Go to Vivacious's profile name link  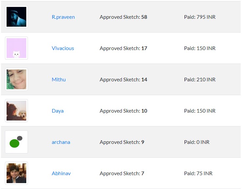click(x=63, y=48)
